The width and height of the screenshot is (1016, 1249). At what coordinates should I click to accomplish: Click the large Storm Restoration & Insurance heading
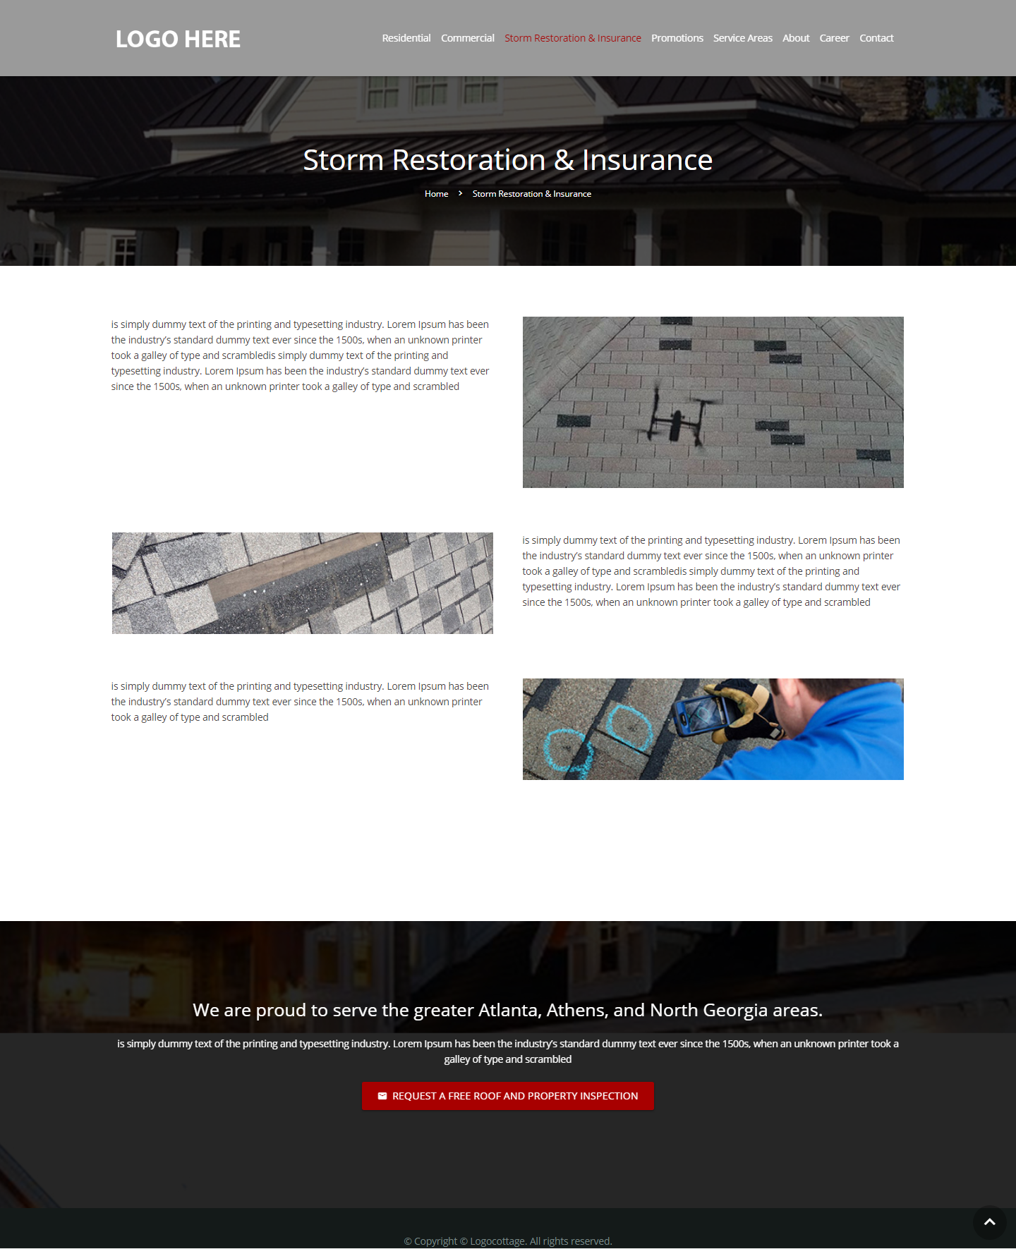507,160
